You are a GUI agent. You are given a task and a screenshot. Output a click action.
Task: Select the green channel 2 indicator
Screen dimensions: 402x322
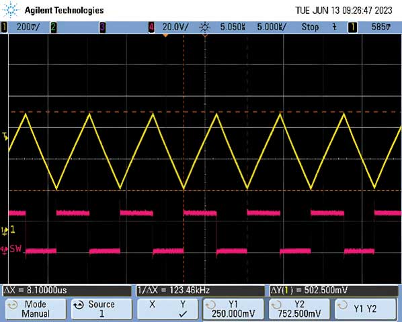(x=53, y=27)
